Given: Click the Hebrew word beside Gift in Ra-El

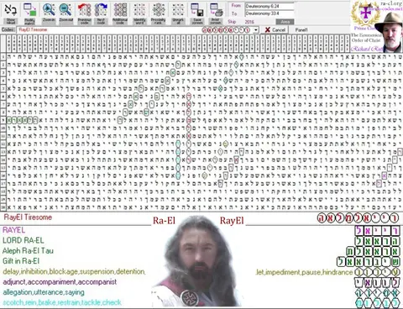Looking at the screenshot, I should tap(368, 262).
